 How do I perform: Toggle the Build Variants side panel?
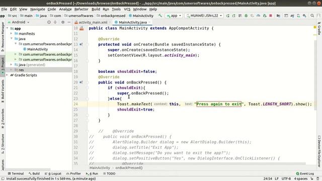(x=3, y=92)
